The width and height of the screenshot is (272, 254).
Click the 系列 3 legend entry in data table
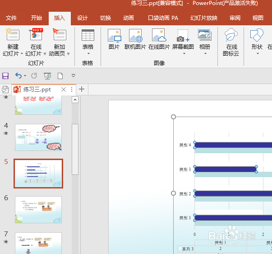186,249
